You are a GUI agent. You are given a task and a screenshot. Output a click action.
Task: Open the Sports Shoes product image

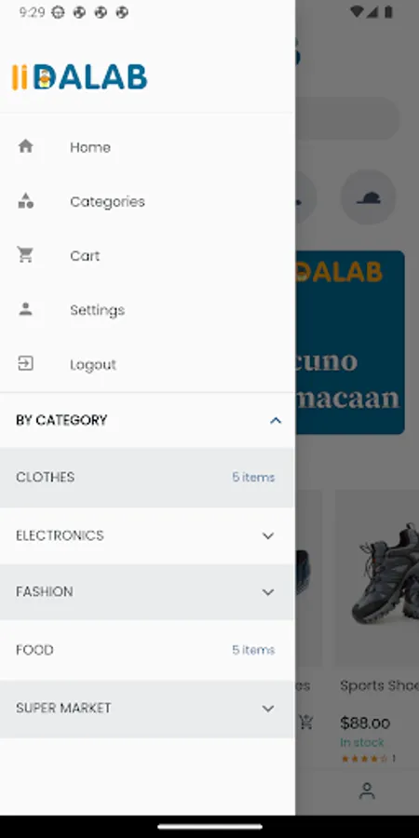point(377,577)
